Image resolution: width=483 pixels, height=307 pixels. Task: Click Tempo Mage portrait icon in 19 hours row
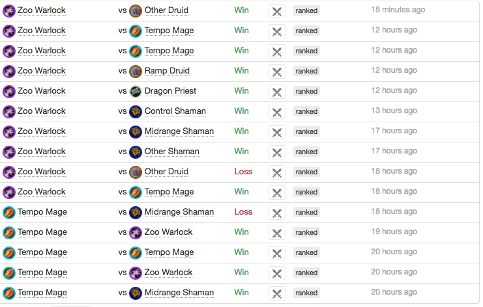tap(9, 233)
